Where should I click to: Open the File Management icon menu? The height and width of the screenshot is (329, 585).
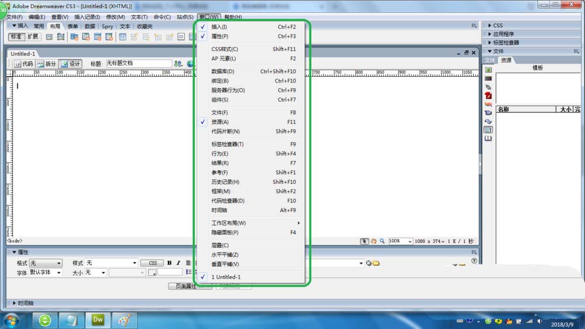point(178,64)
